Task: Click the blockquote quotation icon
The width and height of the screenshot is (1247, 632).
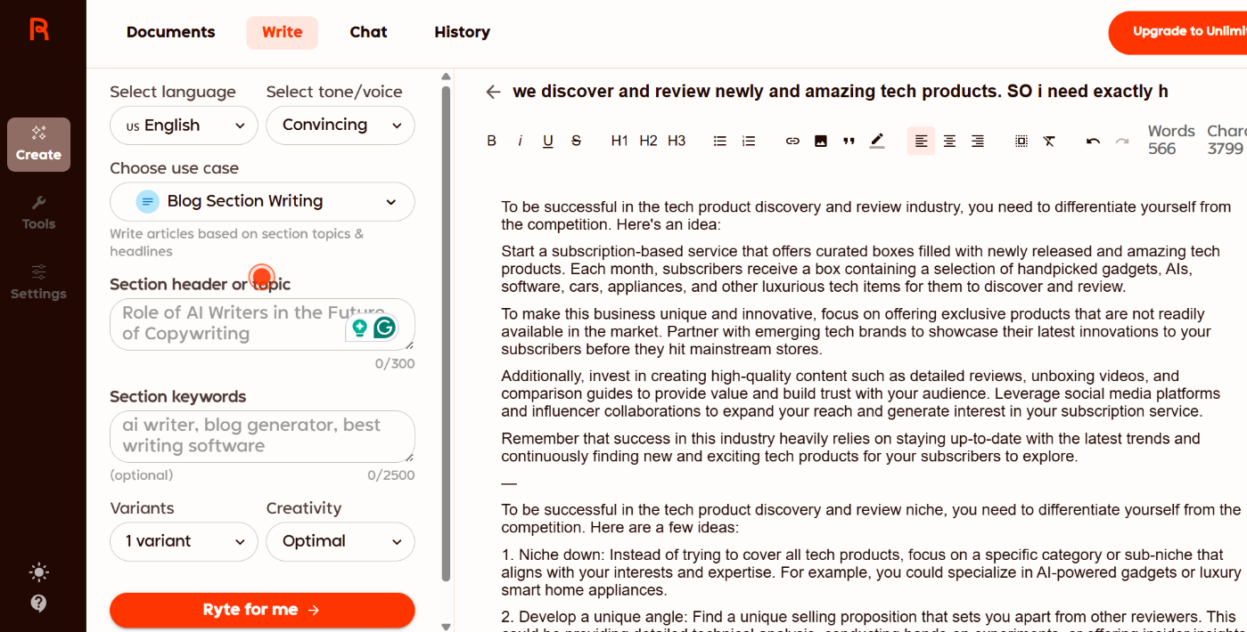Action: point(849,141)
